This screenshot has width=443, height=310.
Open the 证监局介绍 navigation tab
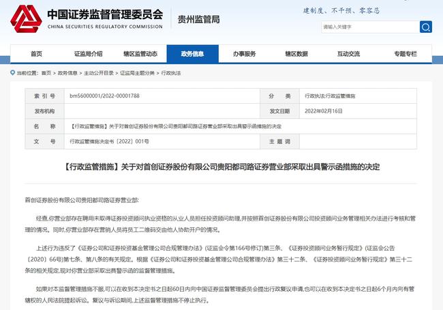(x=89, y=54)
